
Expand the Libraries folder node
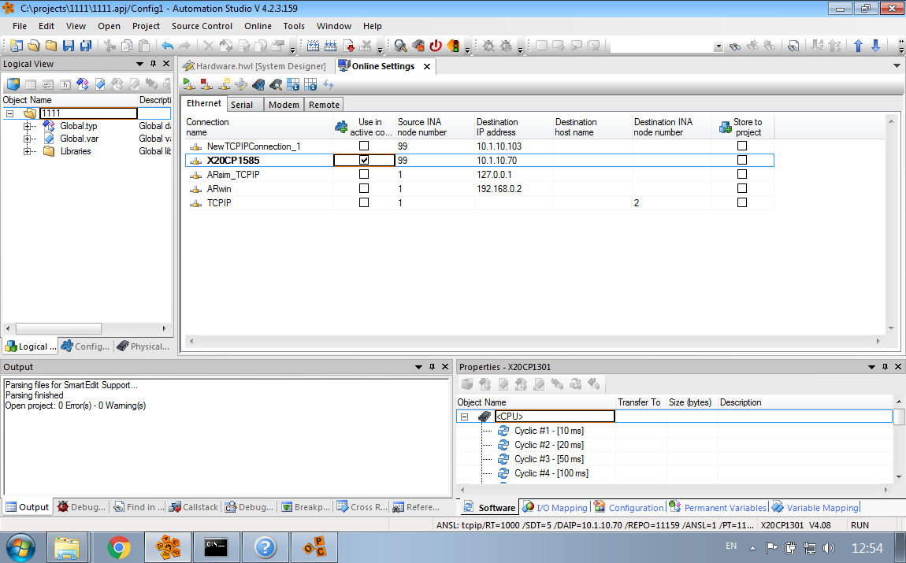27,151
